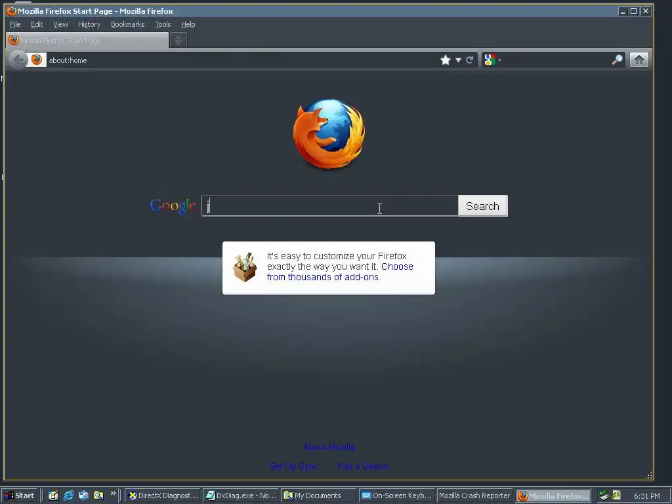
Task: Open the Help menu
Action: click(x=188, y=24)
